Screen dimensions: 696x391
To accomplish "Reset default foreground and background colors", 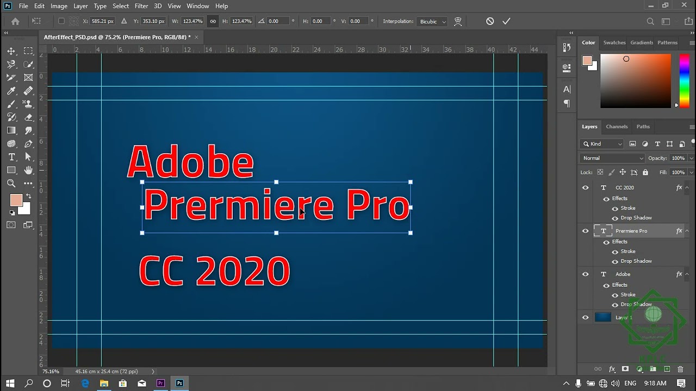I will point(12,212).
